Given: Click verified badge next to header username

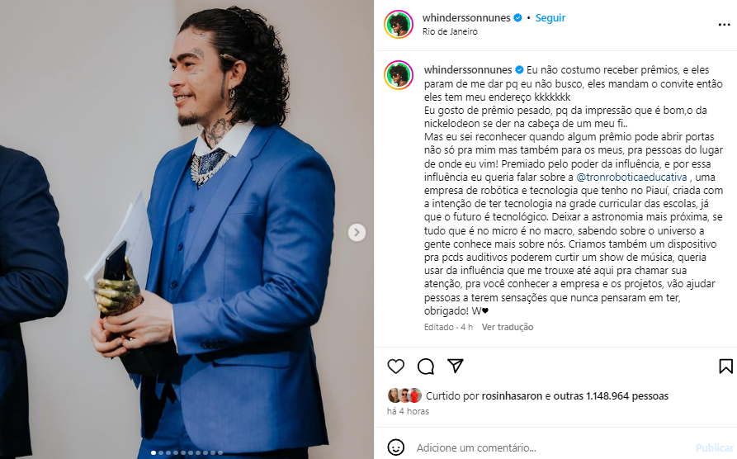Looking at the screenshot, I should pos(517,18).
